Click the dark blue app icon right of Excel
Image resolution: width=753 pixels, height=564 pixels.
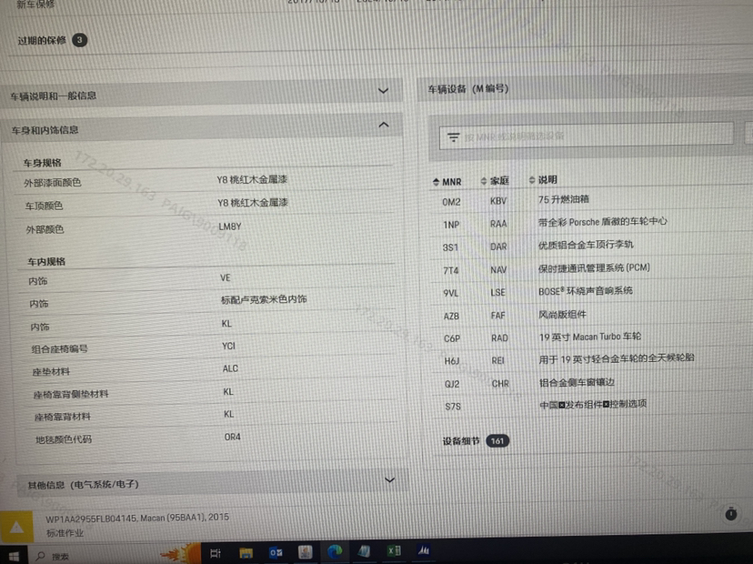(424, 550)
